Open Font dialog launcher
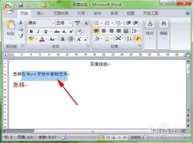This screenshot has height=143, width=193. point(88,45)
